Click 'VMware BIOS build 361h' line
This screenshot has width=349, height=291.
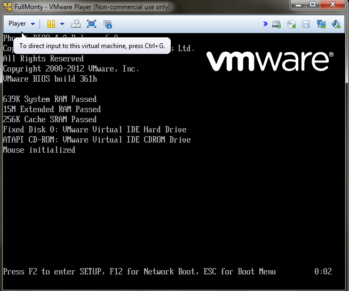pyautogui.click(x=50, y=79)
